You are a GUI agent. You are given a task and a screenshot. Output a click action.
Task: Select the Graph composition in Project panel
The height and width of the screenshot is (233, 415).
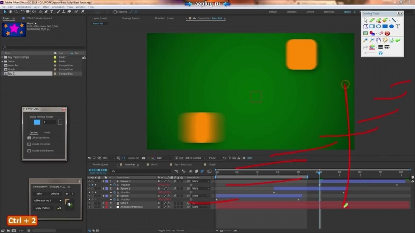click(11, 69)
